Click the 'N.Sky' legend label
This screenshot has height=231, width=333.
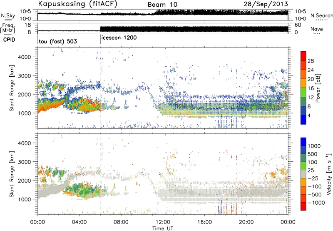coord(8,15)
